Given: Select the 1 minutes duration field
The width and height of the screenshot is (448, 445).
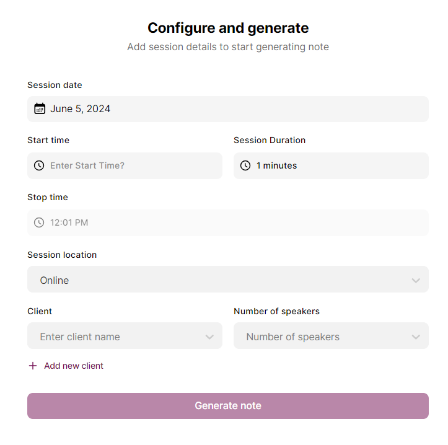Looking at the screenshot, I should (x=331, y=165).
